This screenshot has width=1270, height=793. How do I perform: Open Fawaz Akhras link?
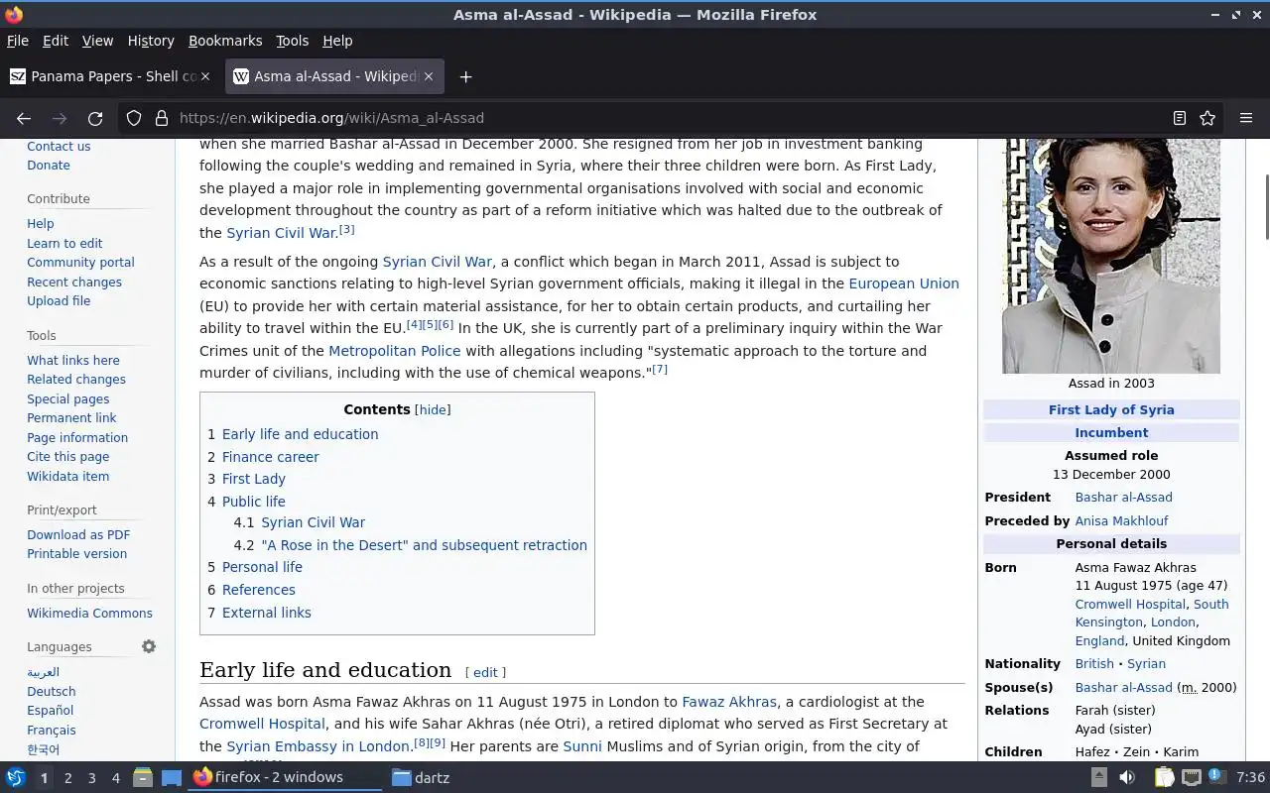coord(729,702)
